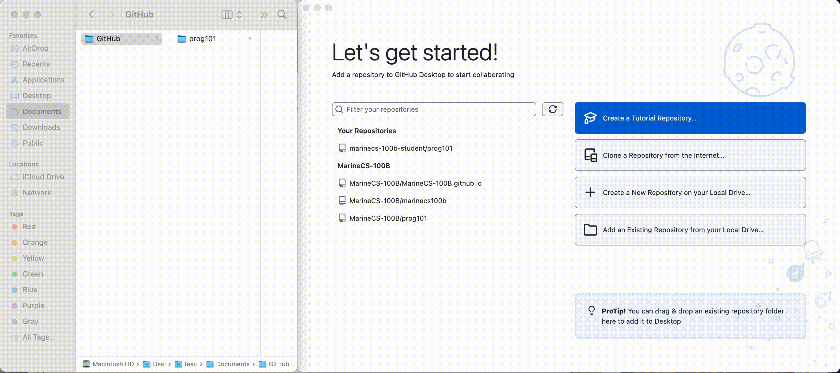840x373 pixels.
Task: Clone a Repository from the Internet
Action: tap(690, 155)
